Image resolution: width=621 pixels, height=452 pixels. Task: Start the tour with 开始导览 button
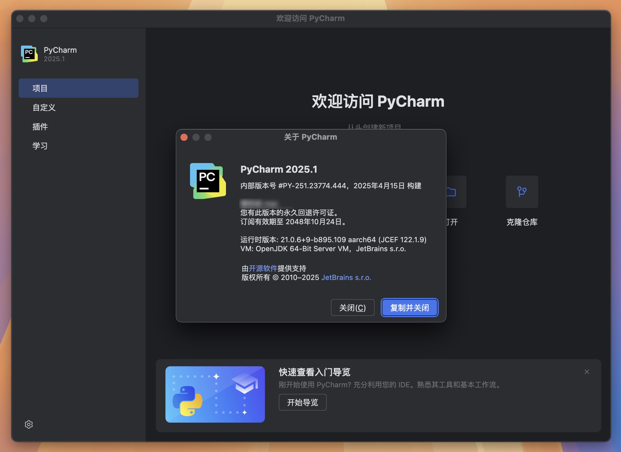[302, 402]
